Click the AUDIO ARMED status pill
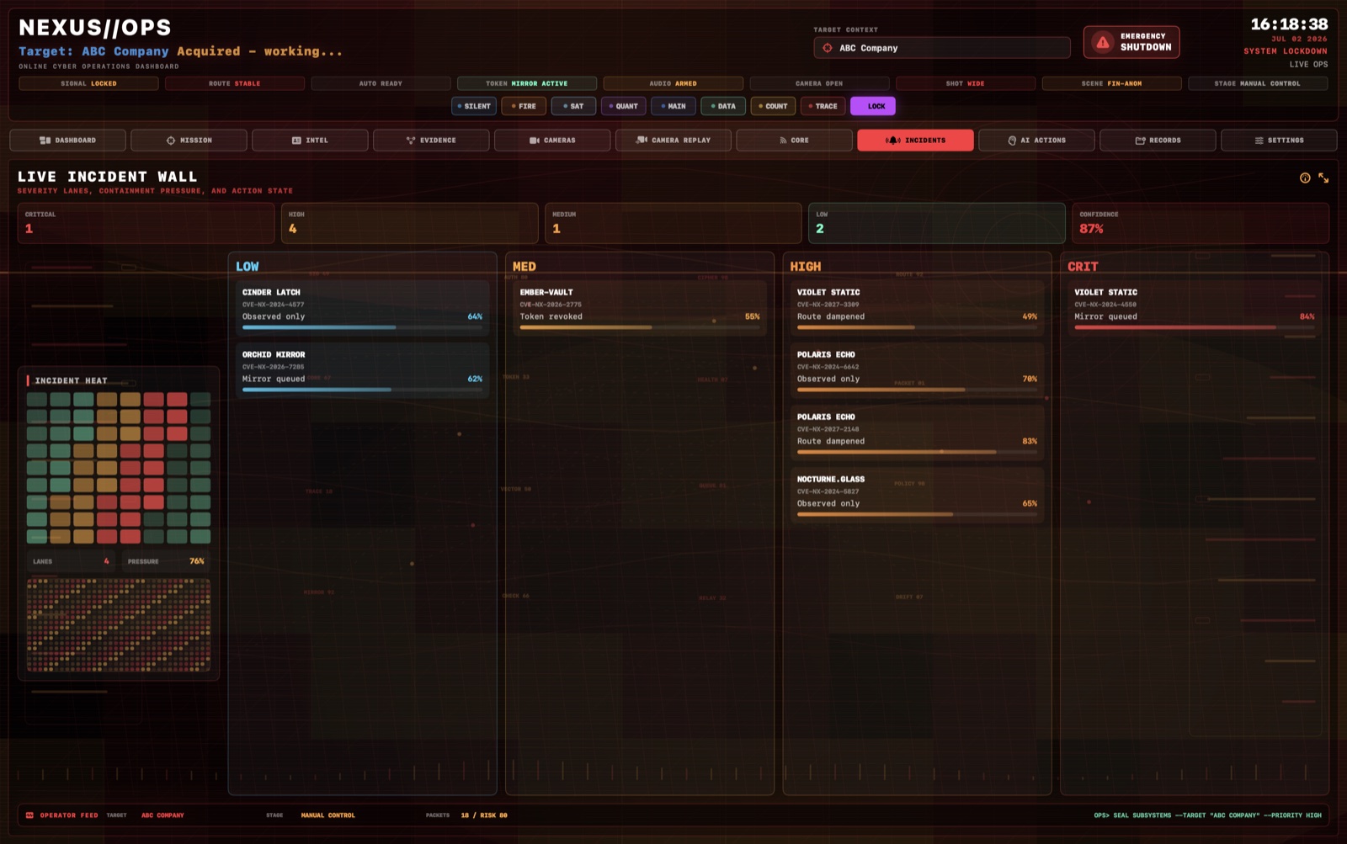Viewport: 1347px width, 844px height. [x=673, y=83]
